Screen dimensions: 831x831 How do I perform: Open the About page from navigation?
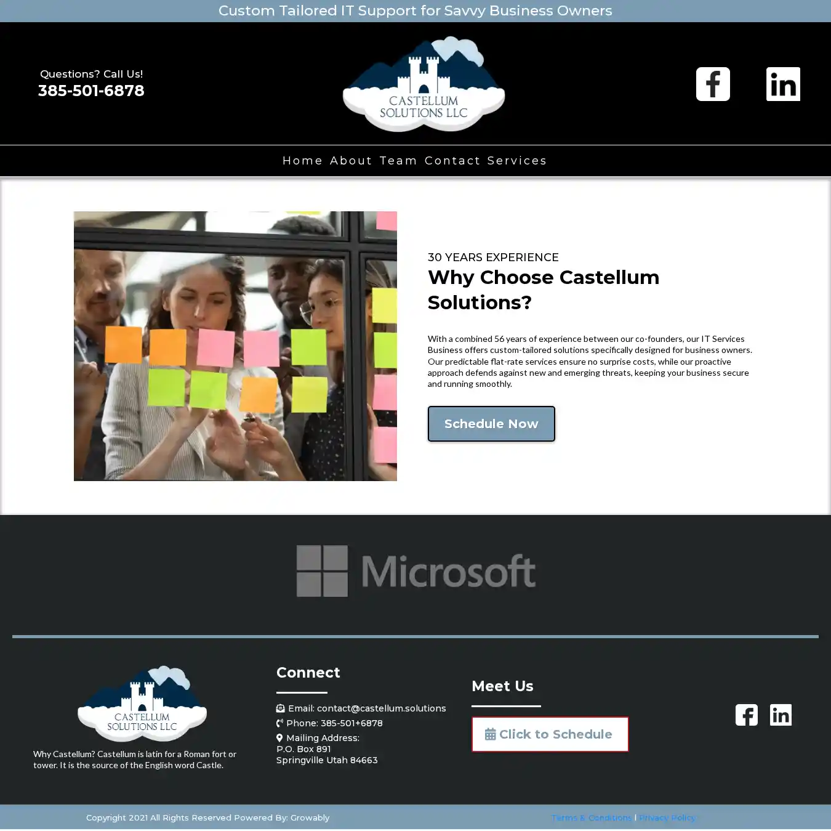[351, 161]
